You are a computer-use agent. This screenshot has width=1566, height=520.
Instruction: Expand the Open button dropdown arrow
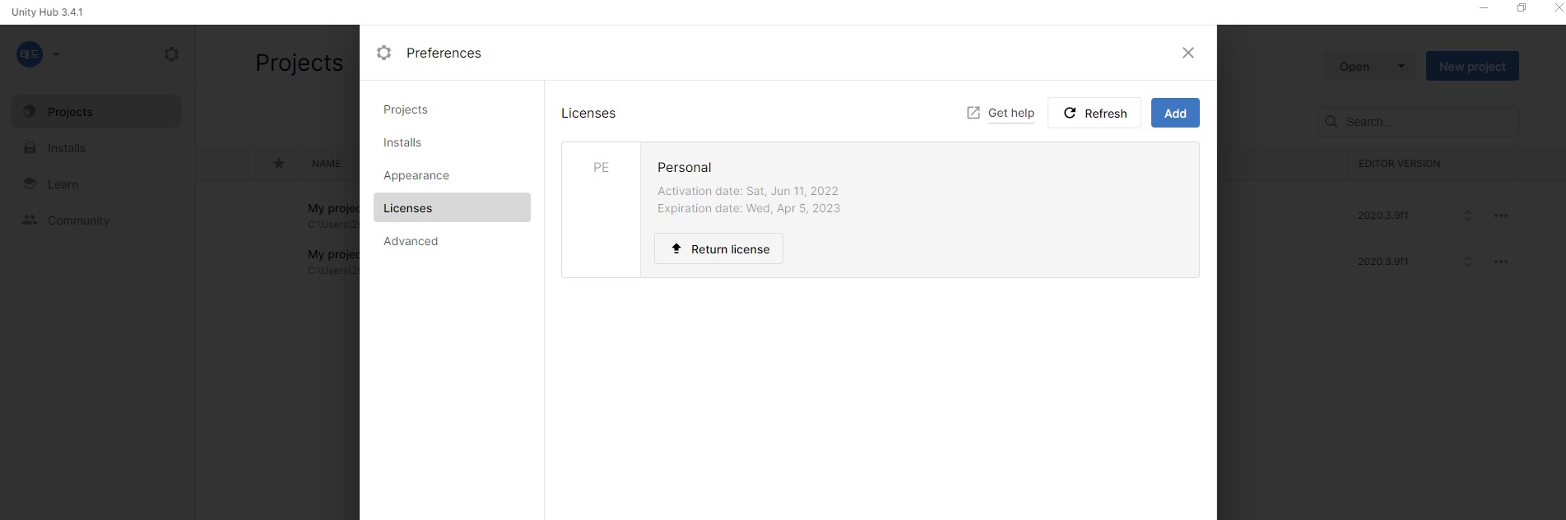pyautogui.click(x=1401, y=67)
